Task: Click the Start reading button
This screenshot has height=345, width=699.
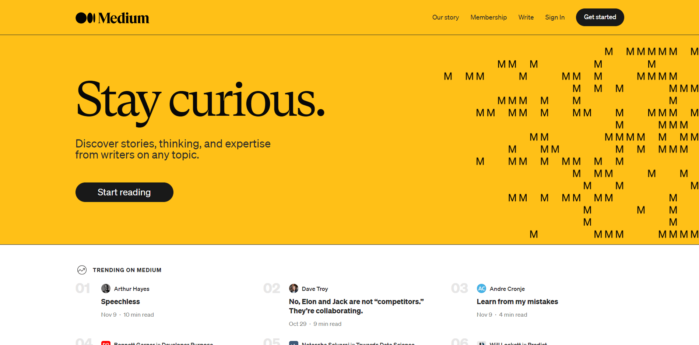Action: [x=124, y=192]
